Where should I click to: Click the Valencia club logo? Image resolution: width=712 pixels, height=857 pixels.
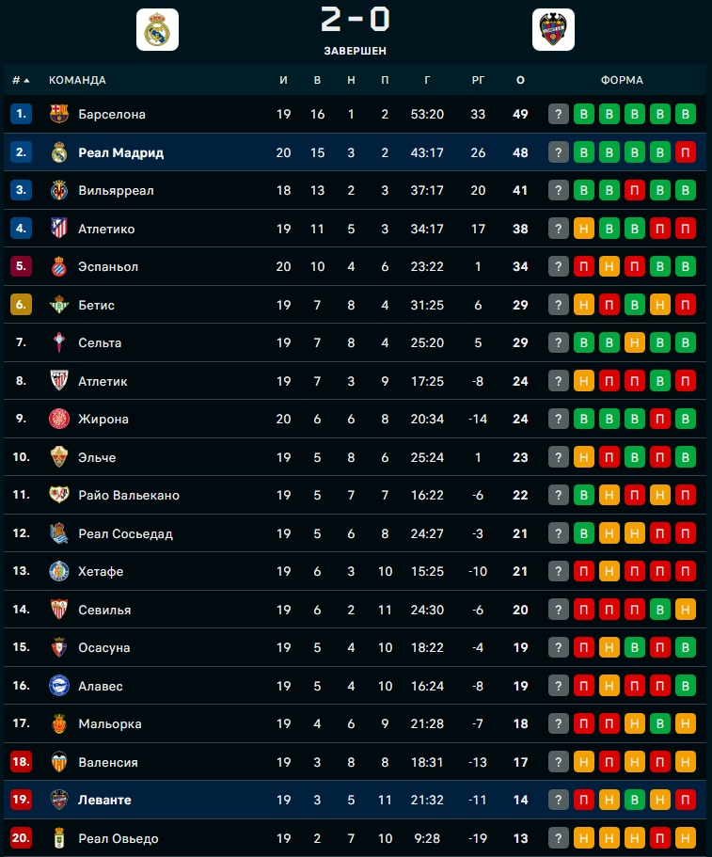click(59, 762)
